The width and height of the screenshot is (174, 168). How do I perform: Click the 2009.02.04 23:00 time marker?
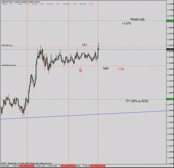pos(68,166)
